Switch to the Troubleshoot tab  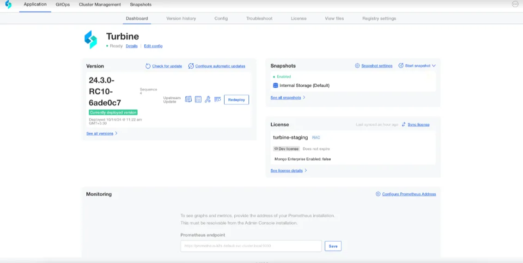[259, 18]
